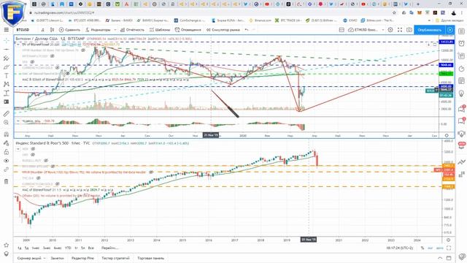Click the play icon next to Опубликовать
The image size is (467, 263).
[x=449, y=30]
